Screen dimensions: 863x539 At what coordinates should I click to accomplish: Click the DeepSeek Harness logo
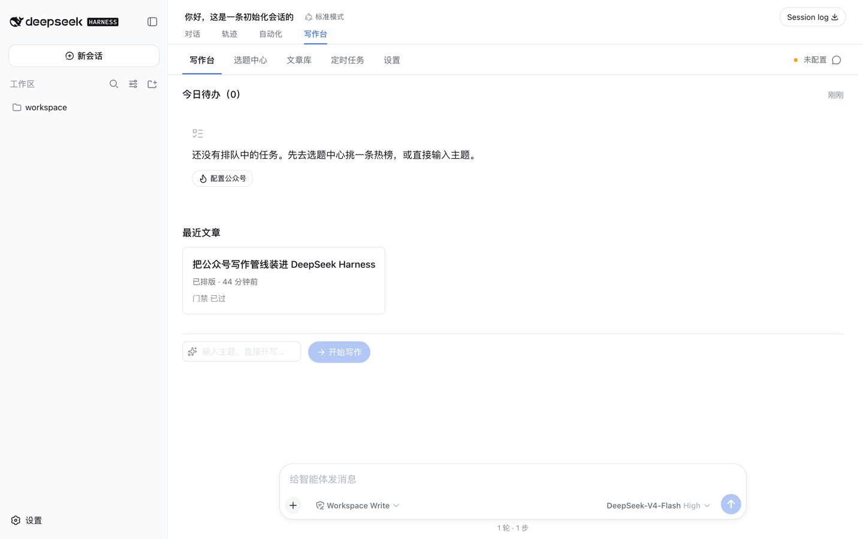point(64,22)
